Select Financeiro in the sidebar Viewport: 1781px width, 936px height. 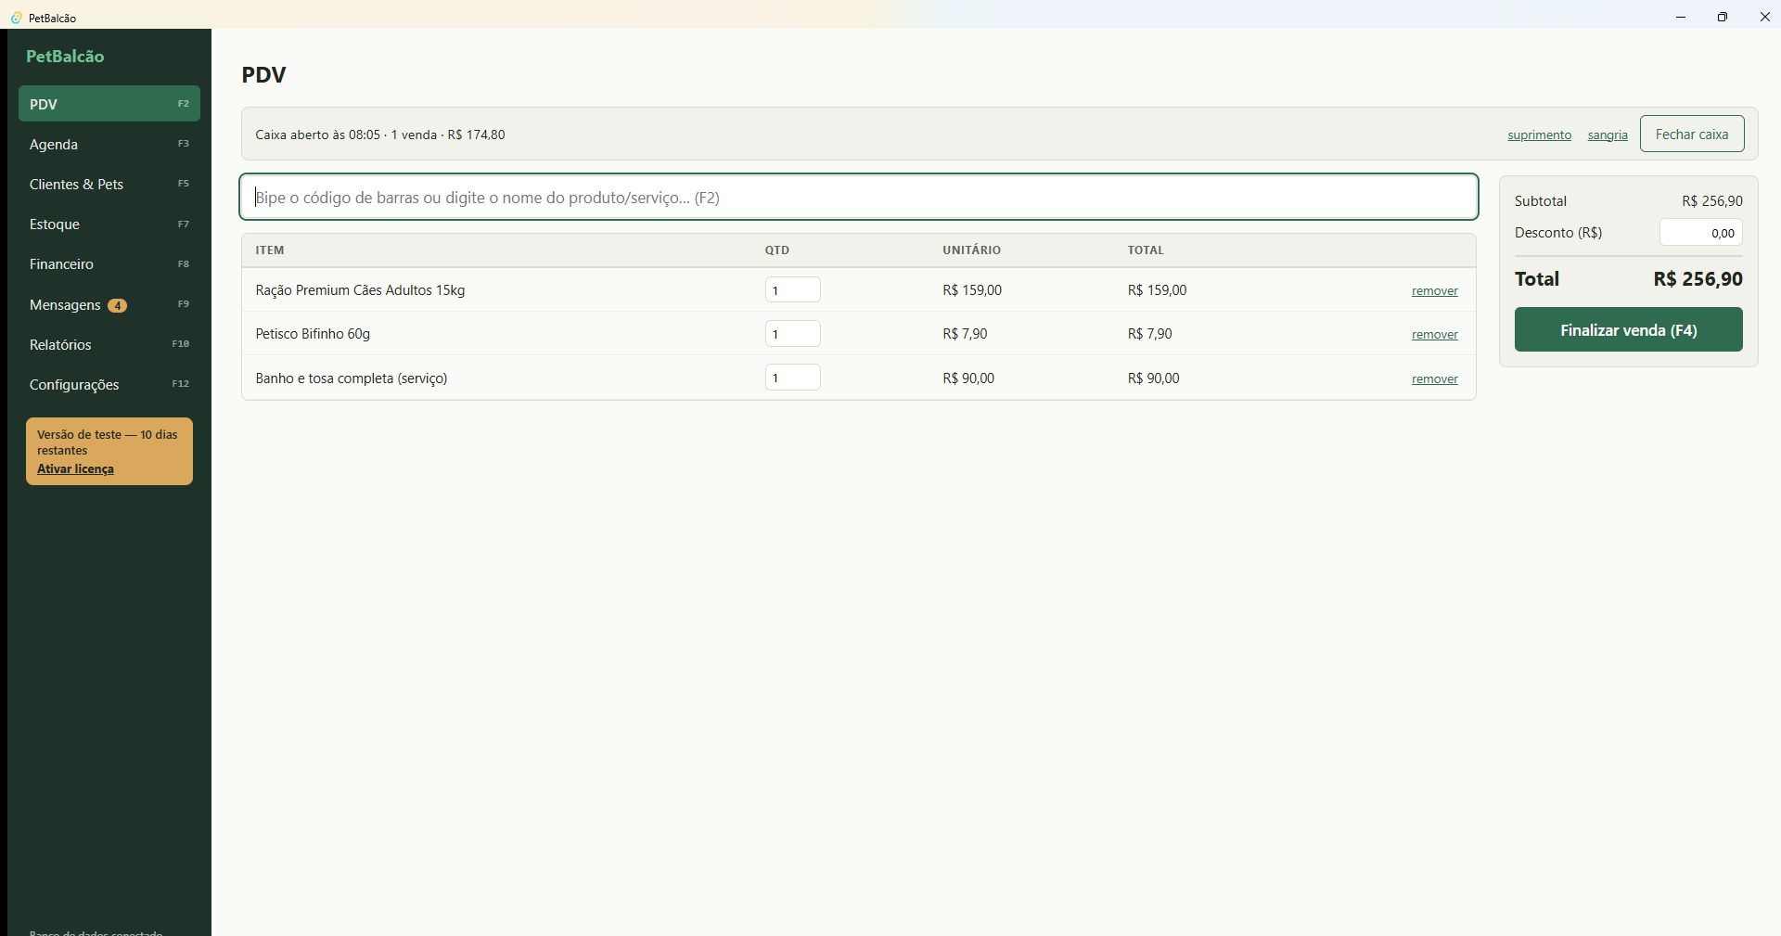pyautogui.click(x=109, y=263)
